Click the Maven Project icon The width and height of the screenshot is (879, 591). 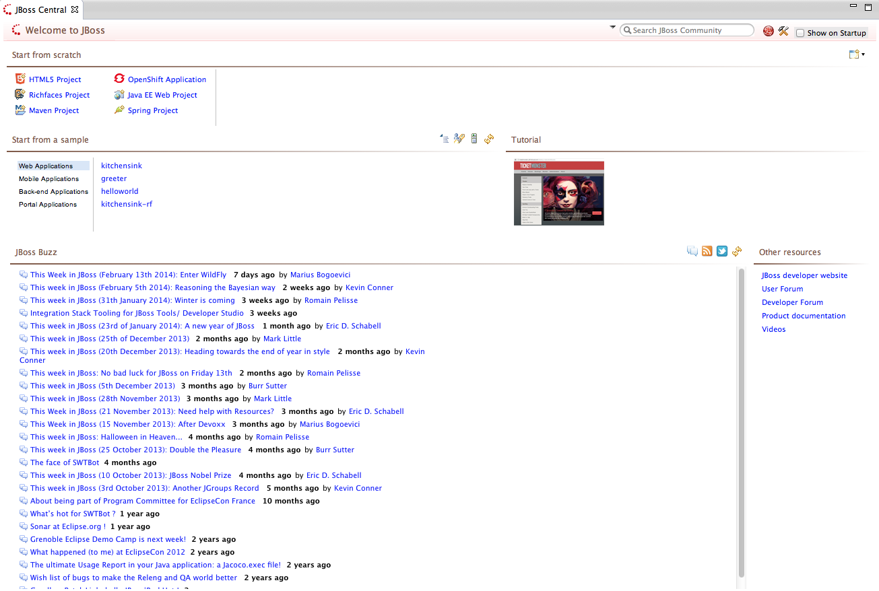[x=20, y=110]
